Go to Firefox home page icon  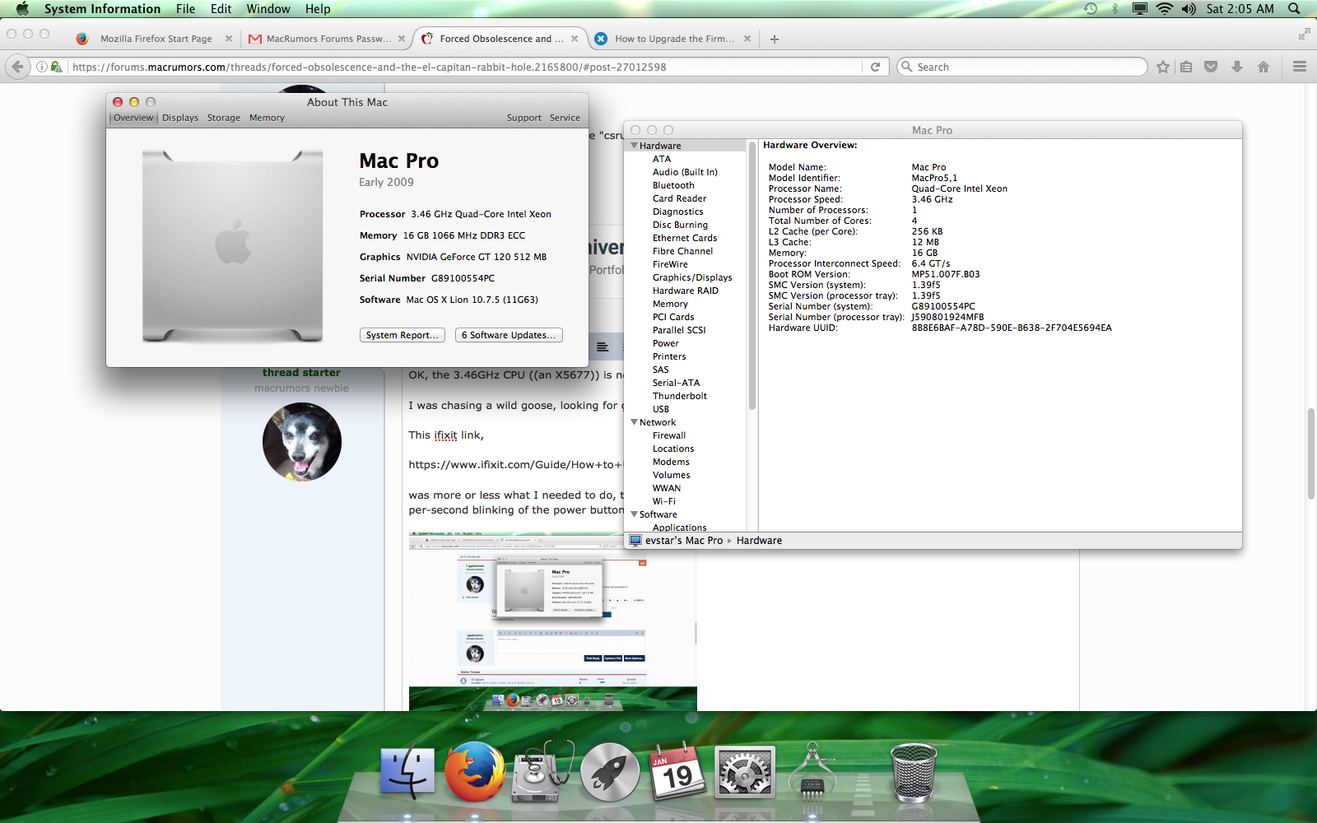[1263, 67]
